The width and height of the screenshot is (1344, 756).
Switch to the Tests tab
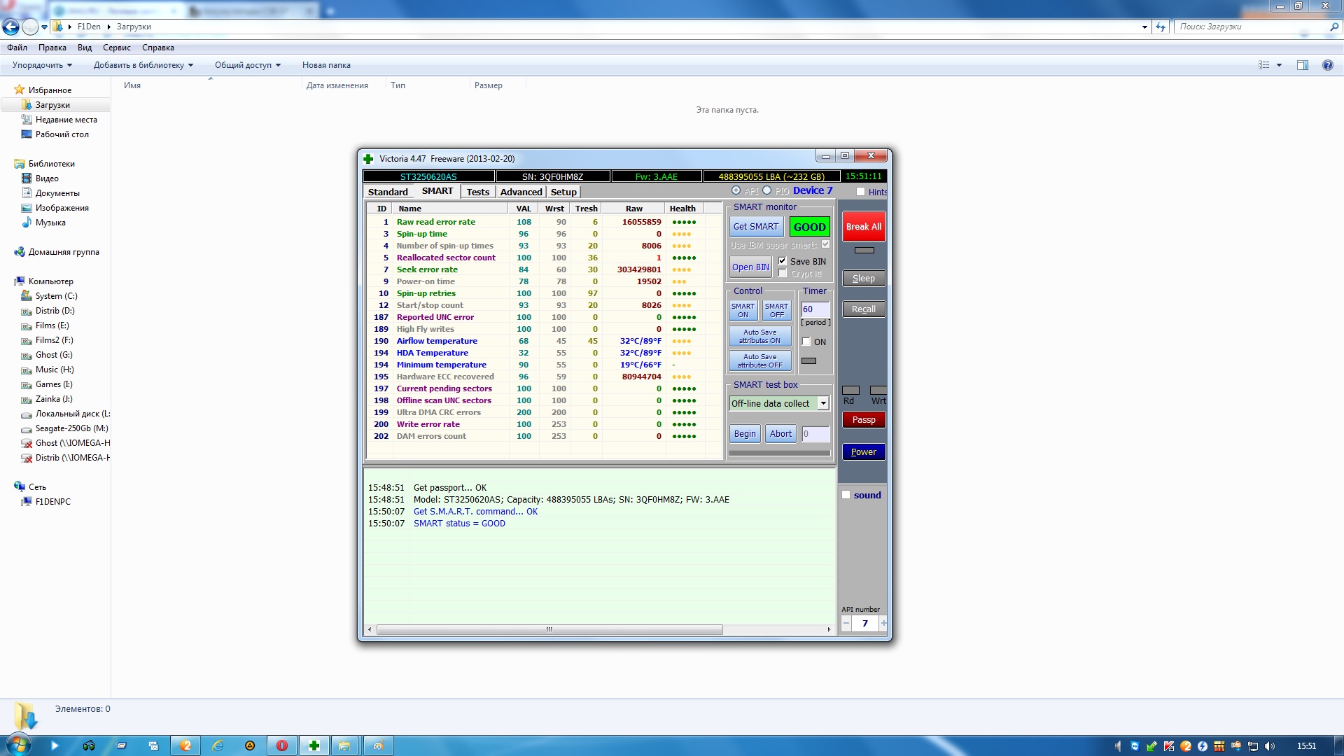(x=477, y=192)
